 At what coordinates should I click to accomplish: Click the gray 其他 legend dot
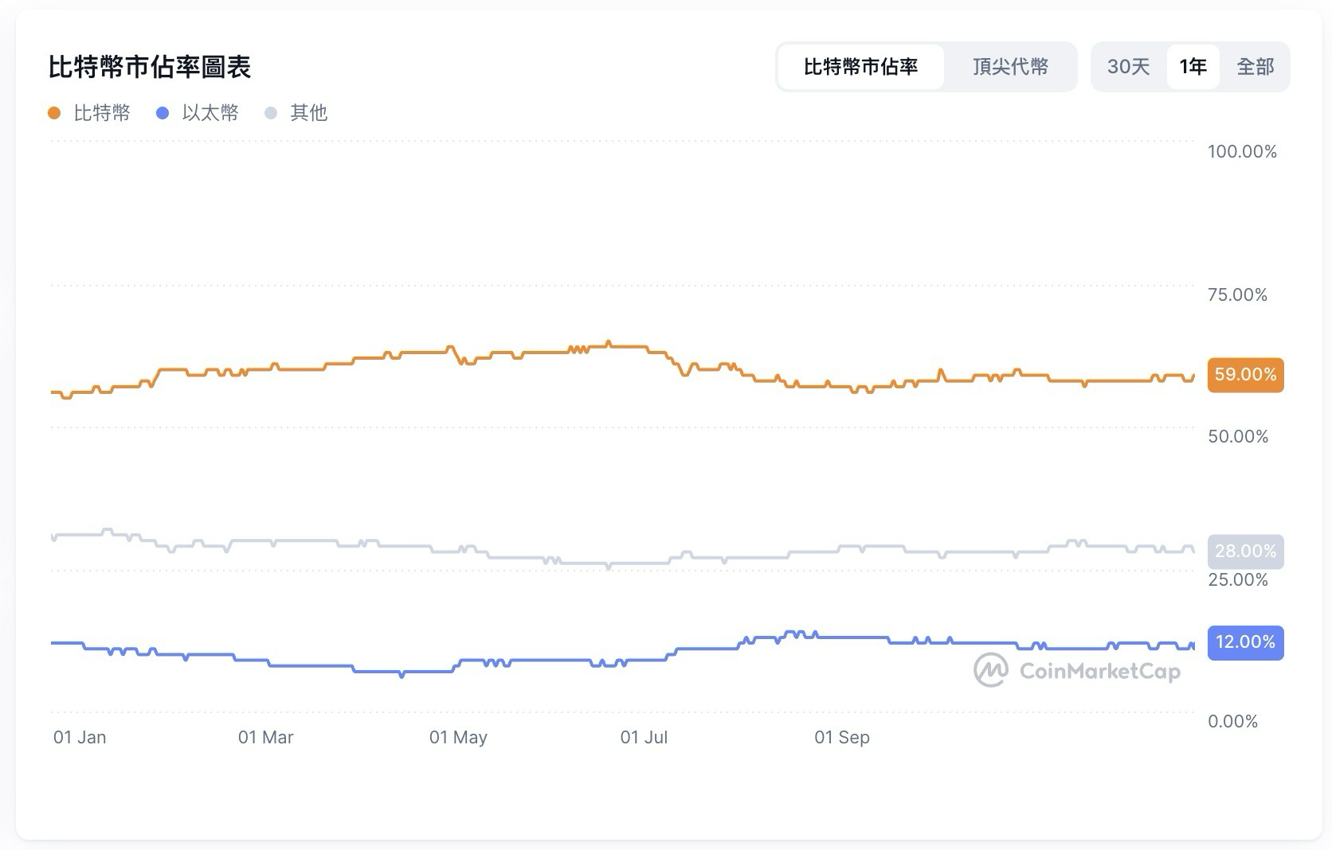click(271, 112)
